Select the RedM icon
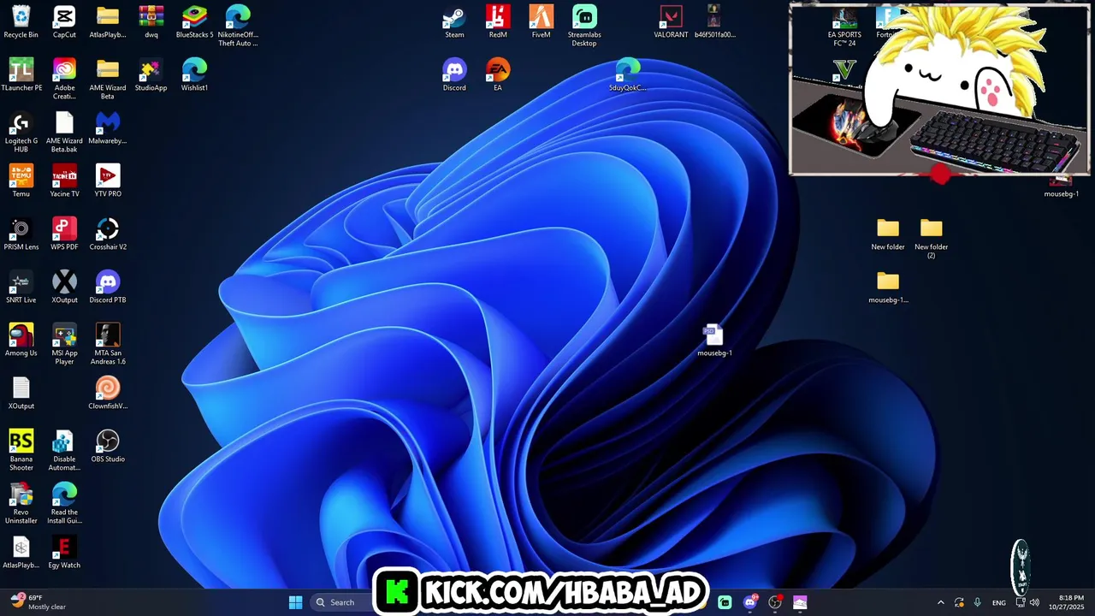The image size is (1095, 616). (498, 22)
